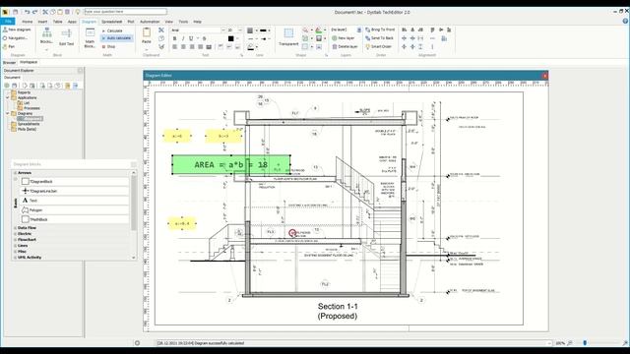Click the Stop calculation button
The height and width of the screenshot is (354, 630).
click(x=108, y=46)
